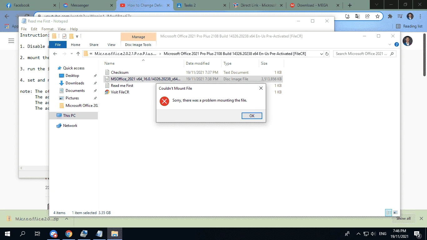
Task: Switch to the Download - MEGA tab
Action: coord(314,5)
